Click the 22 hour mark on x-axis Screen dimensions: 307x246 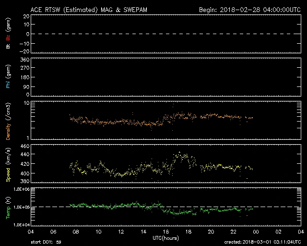pos(234,232)
